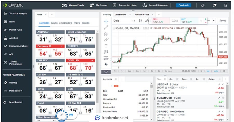
Task: Switch to the INDICIES rates category
Action: click(86, 23)
